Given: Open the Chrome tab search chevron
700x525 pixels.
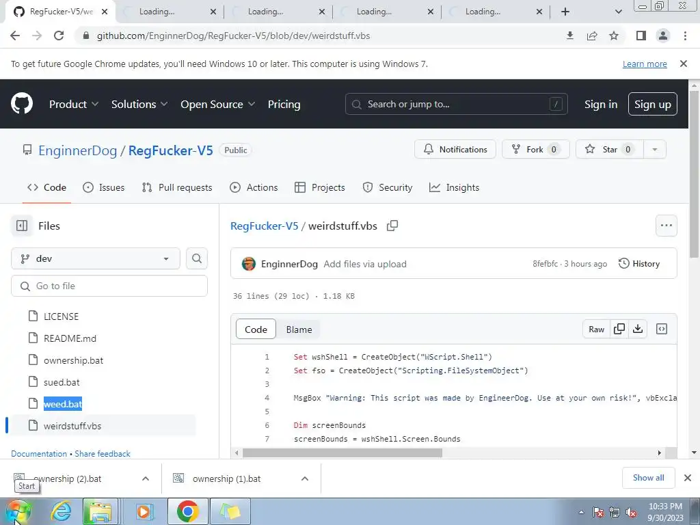Looking at the screenshot, I should 618,12.
